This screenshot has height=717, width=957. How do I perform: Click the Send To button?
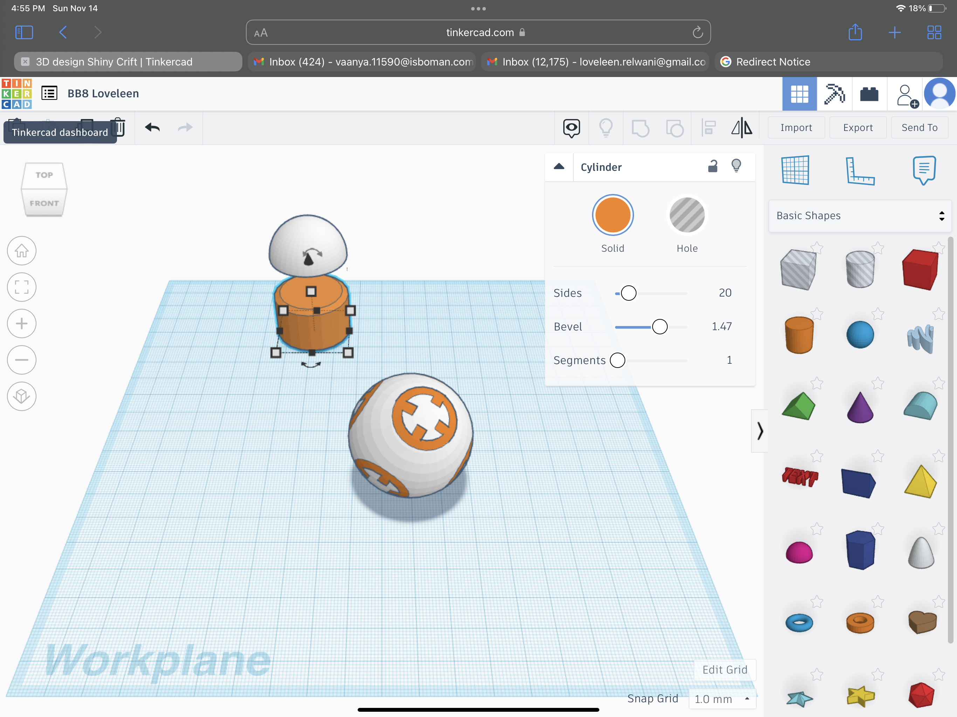click(x=920, y=127)
